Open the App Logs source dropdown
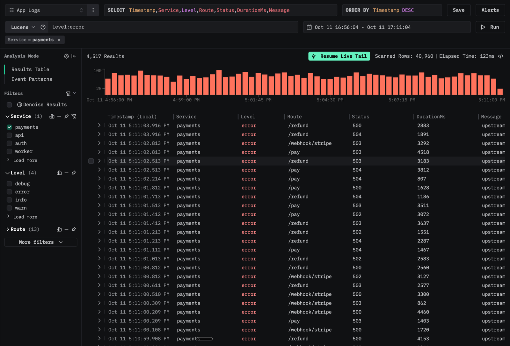The width and height of the screenshot is (510, 346). coord(46,10)
